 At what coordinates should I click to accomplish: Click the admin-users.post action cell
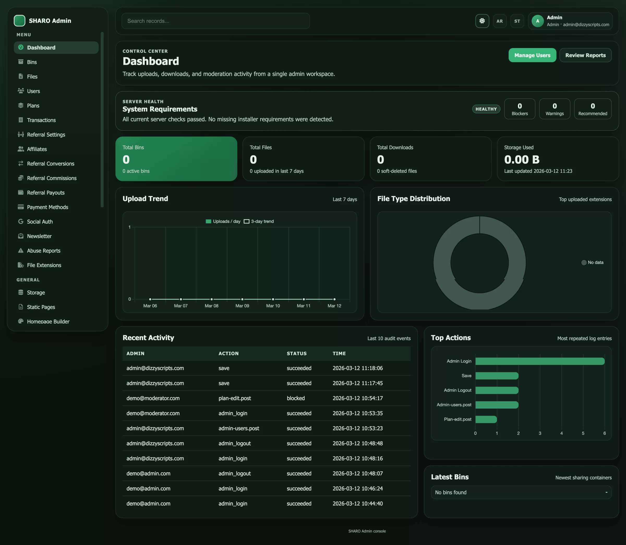tap(239, 428)
